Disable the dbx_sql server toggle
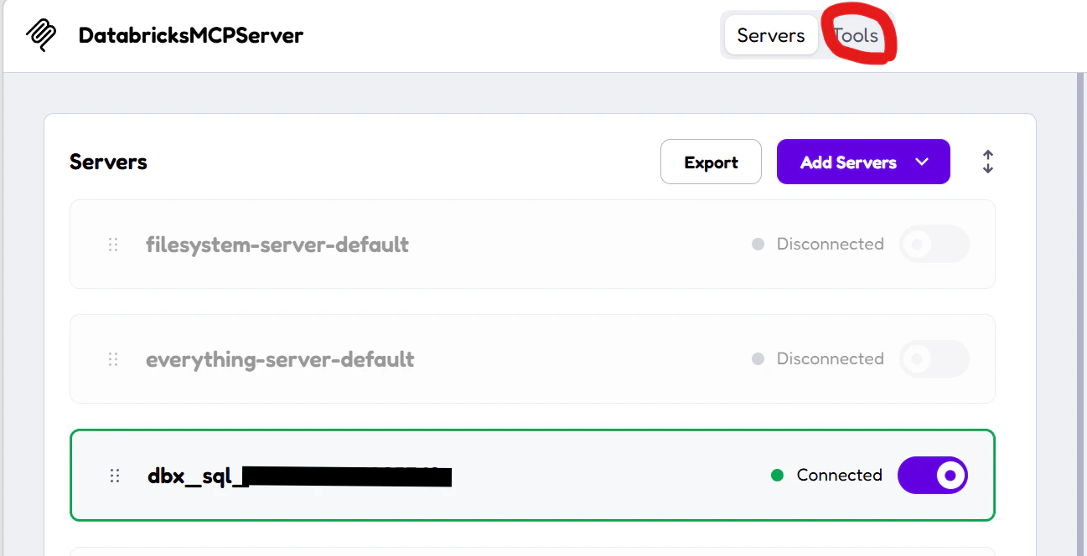Image resolution: width=1087 pixels, height=556 pixels. 933,475
